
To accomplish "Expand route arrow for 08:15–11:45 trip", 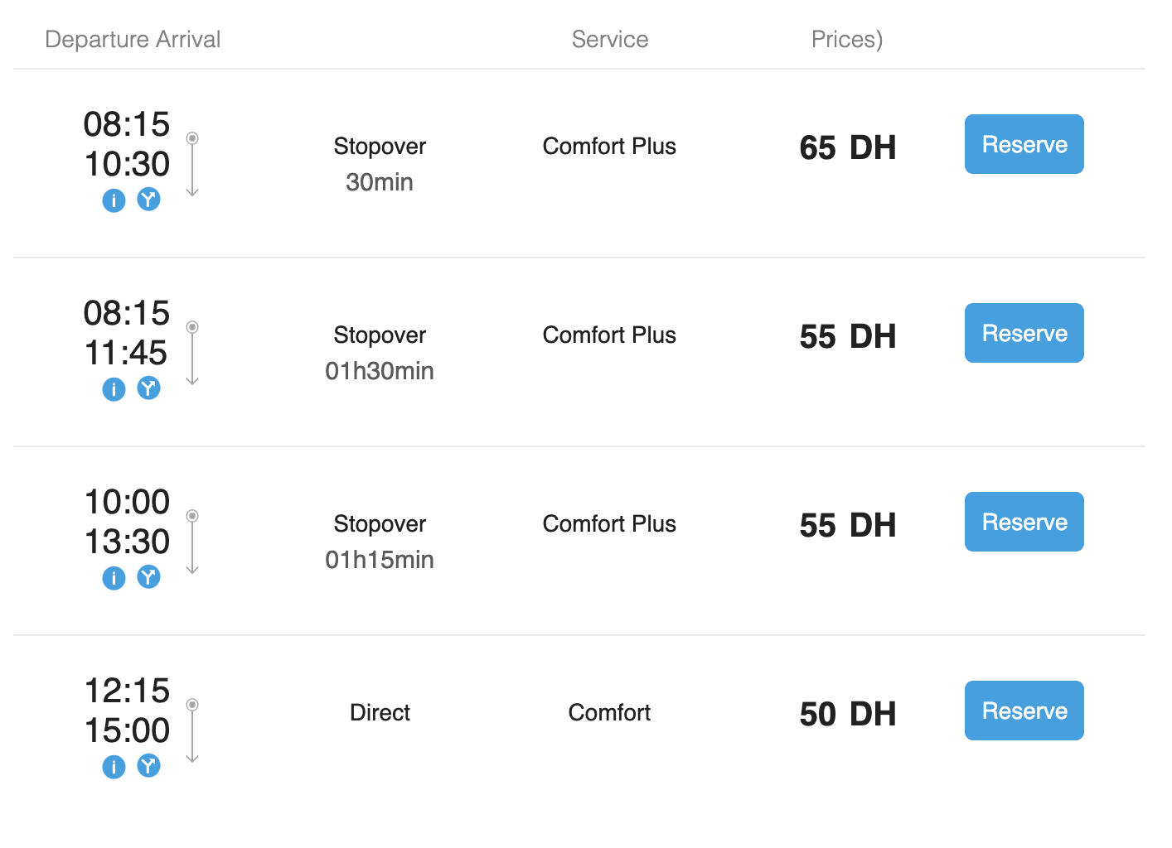I will point(192,354).
